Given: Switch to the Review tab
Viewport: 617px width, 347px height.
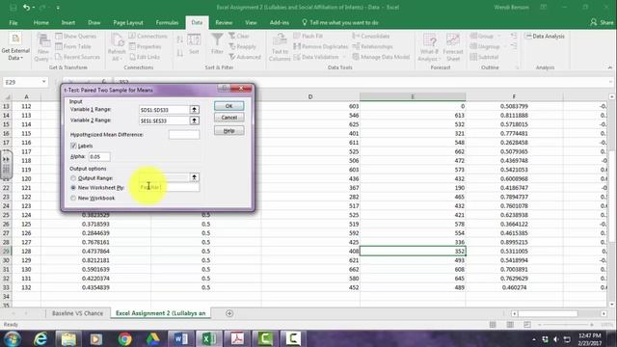Looking at the screenshot, I should pyautogui.click(x=224, y=23).
